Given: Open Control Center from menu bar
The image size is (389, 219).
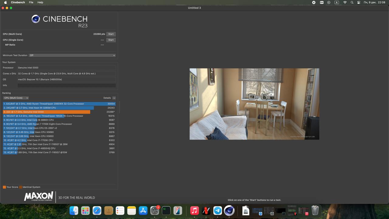Looking at the screenshot, I should 359,2.
